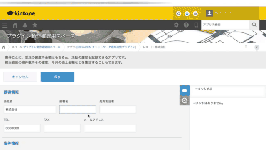Click the user avatar icon

[209, 13]
